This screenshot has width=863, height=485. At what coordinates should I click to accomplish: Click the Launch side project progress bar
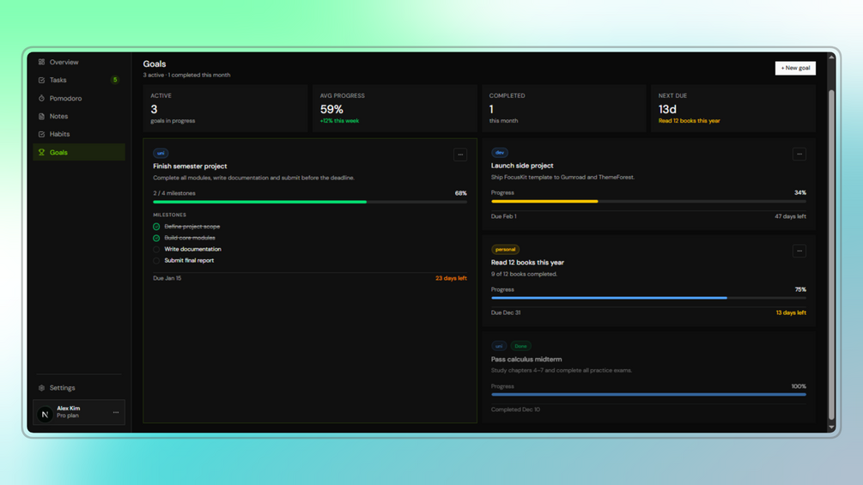(648, 201)
